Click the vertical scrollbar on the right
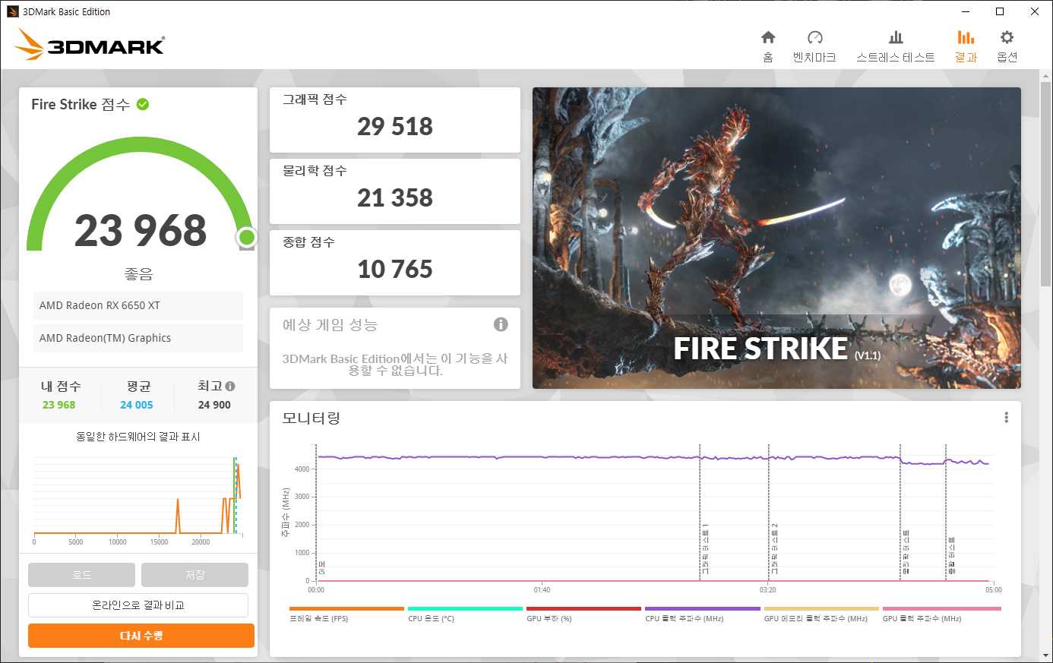The height and width of the screenshot is (663, 1053). click(1047, 182)
